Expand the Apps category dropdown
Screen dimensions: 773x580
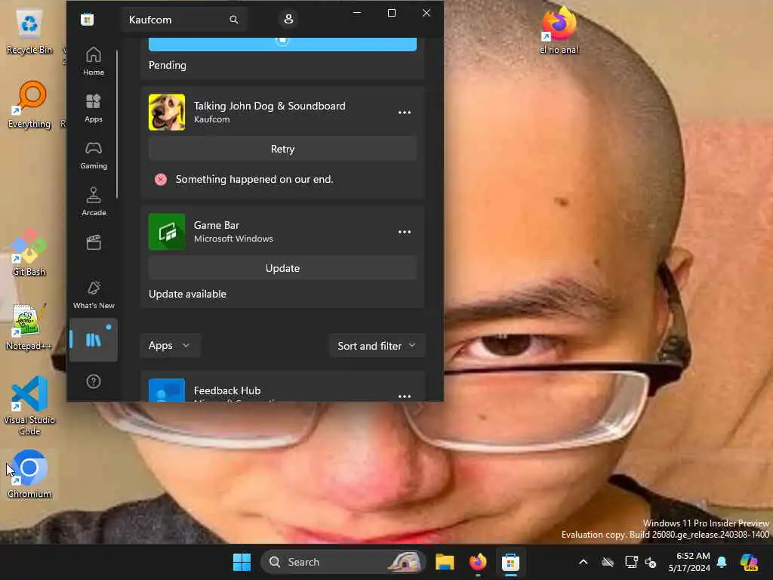169,346
